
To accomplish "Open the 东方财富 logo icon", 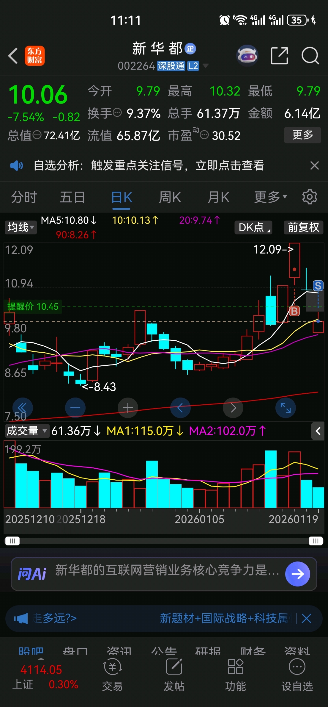I will click(x=35, y=56).
